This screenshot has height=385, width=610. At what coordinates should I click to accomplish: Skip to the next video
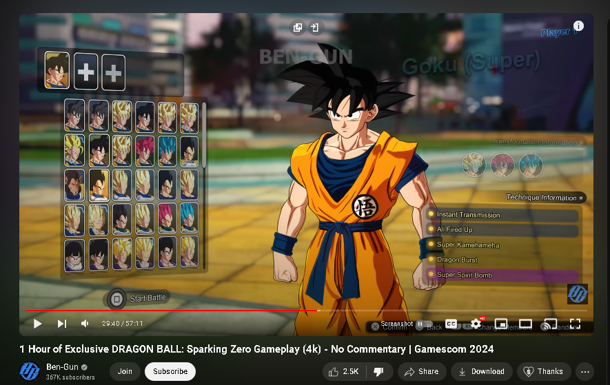pyautogui.click(x=62, y=324)
